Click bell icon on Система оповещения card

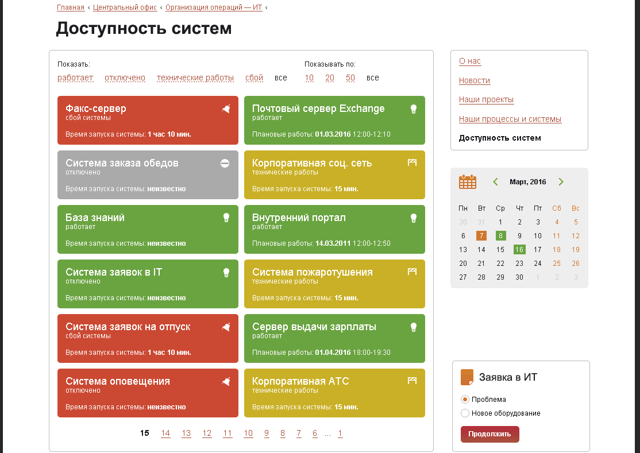click(226, 381)
